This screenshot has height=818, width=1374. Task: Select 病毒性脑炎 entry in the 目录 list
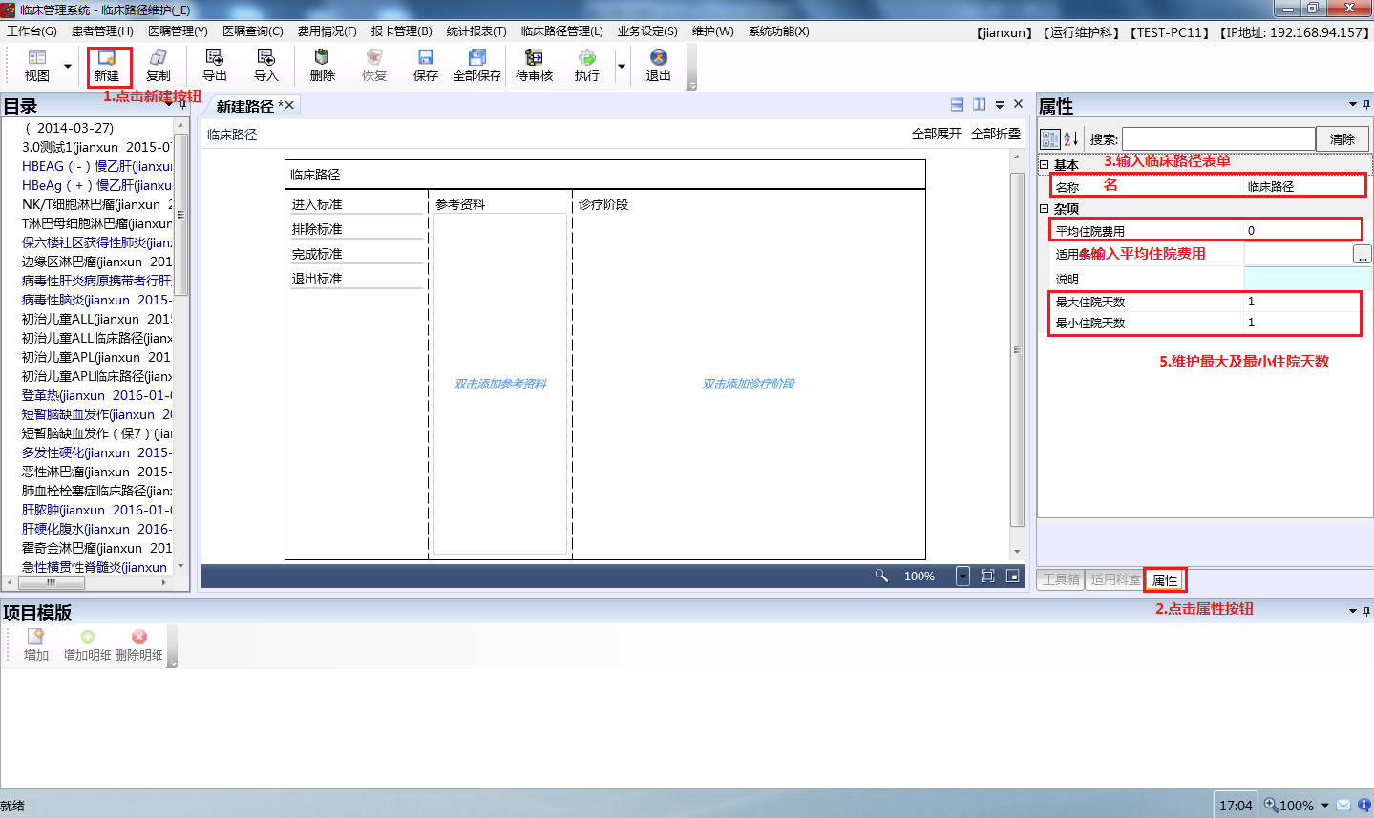pyautogui.click(x=96, y=300)
